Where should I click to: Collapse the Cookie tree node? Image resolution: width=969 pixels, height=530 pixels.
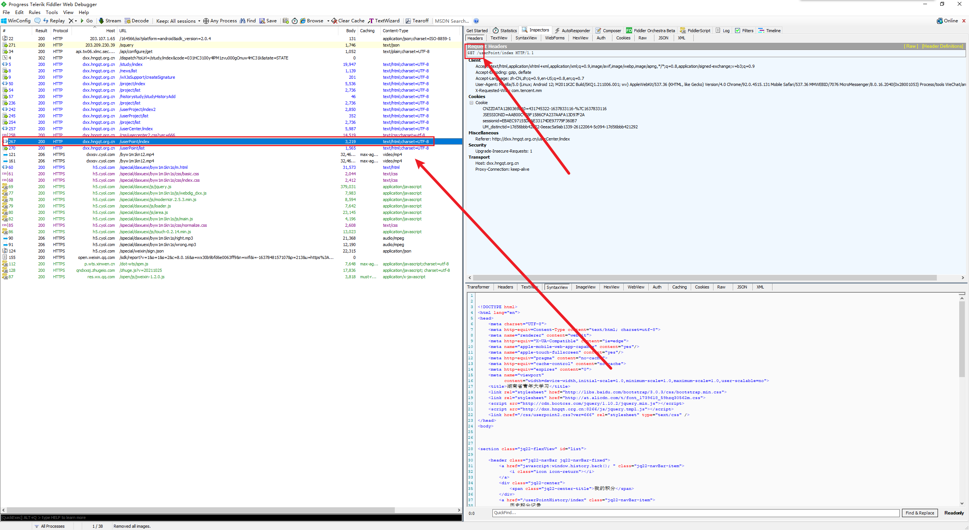pos(471,103)
